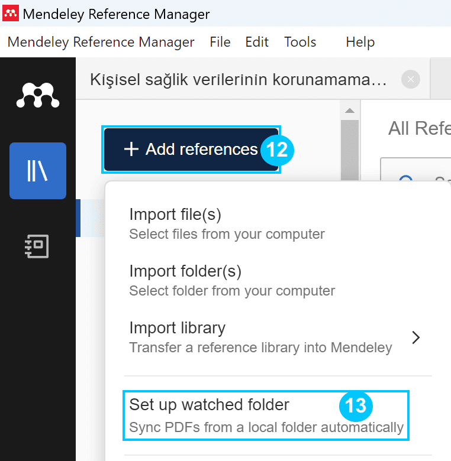This screenshot has width=451, height=461.
Task: Switch to the Kişisel sağlik verilerinin tab
Action: coord(239,79)
